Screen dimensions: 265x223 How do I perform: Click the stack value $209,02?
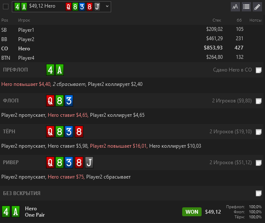(214, 29)
